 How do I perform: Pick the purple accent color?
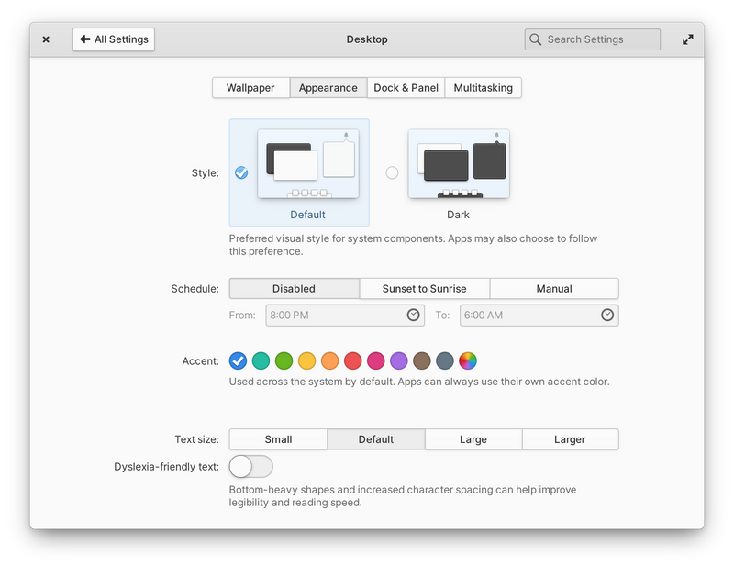399,360
